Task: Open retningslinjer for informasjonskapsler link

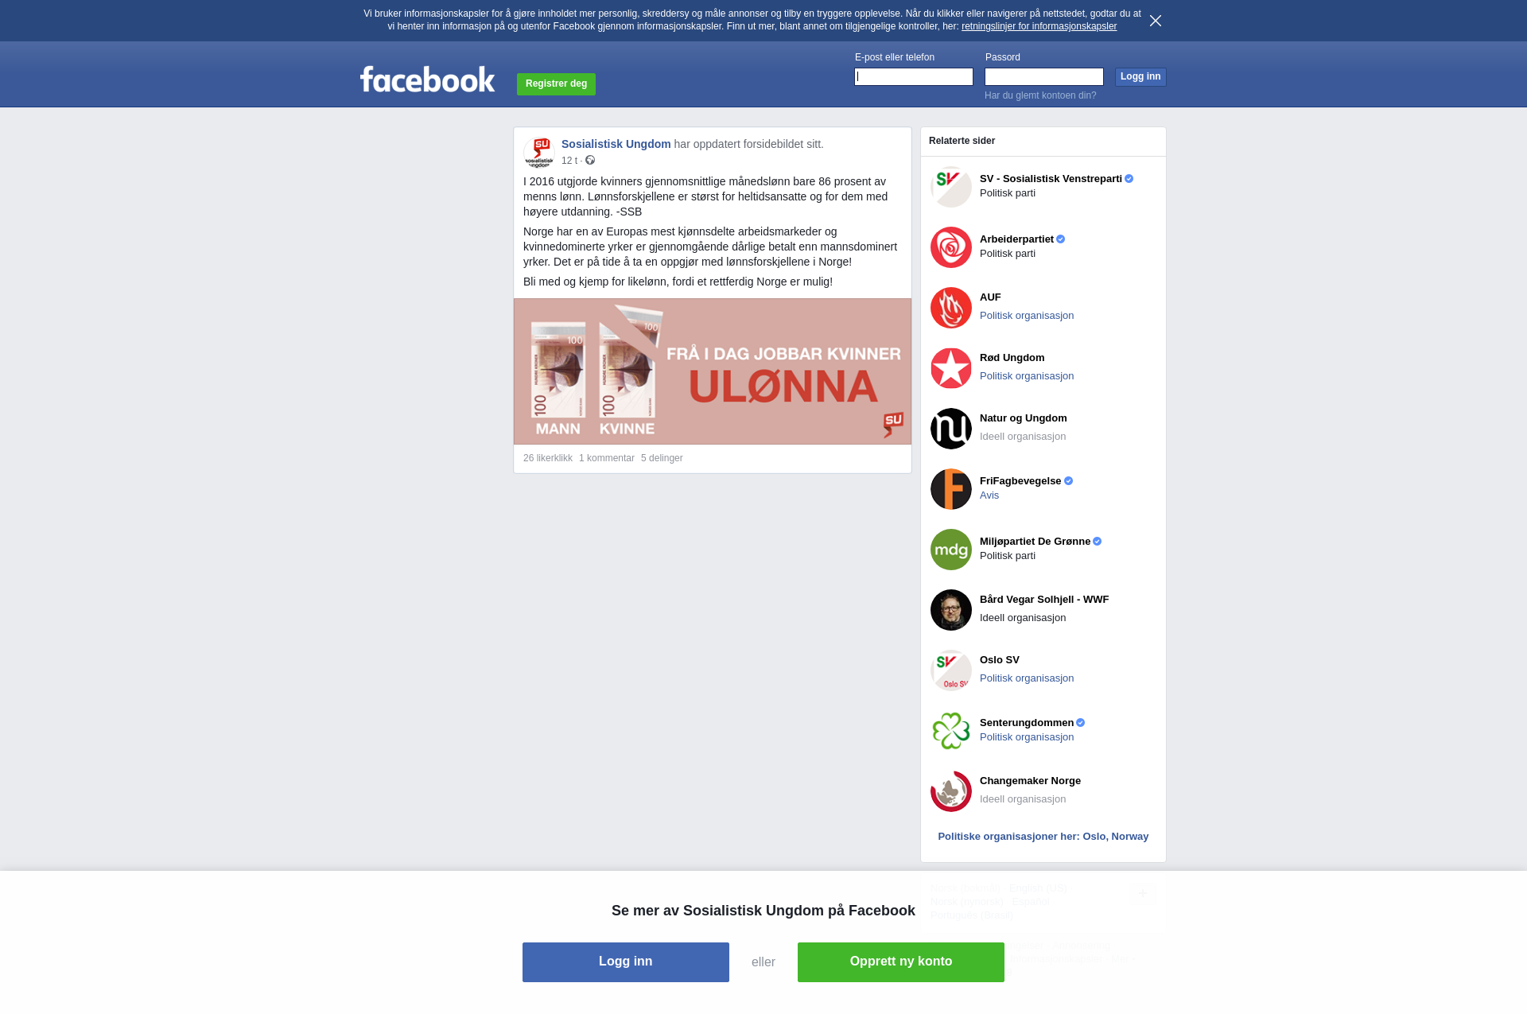Action: tap(1039, 26)
